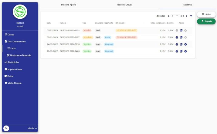Open the page number dropdown

[x=175, y=16]
